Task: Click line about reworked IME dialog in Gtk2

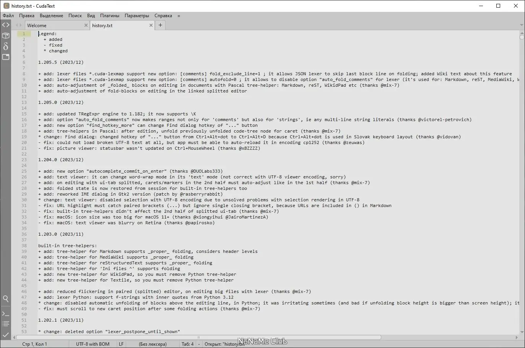Action: 130,194
